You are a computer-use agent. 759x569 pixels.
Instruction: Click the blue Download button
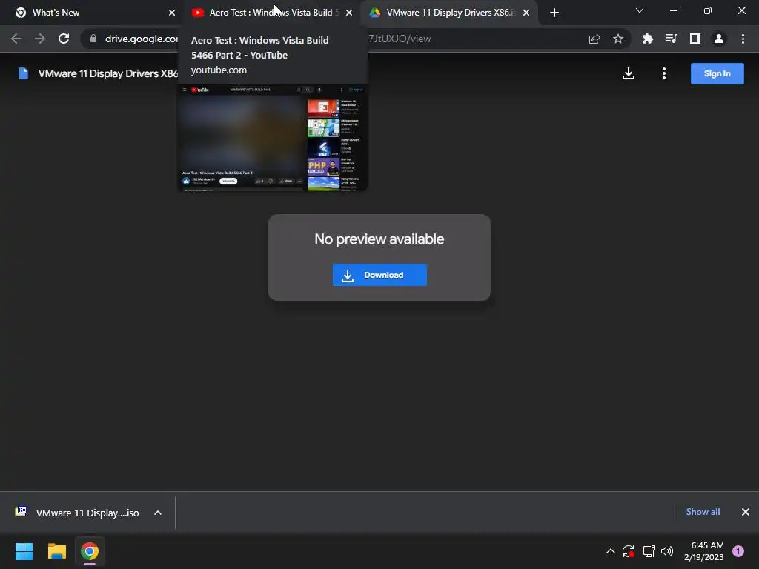[x=379, y=275]
